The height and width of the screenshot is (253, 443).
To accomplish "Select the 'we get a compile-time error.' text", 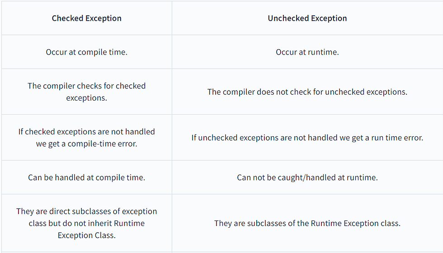I will [x=86, y=144].
